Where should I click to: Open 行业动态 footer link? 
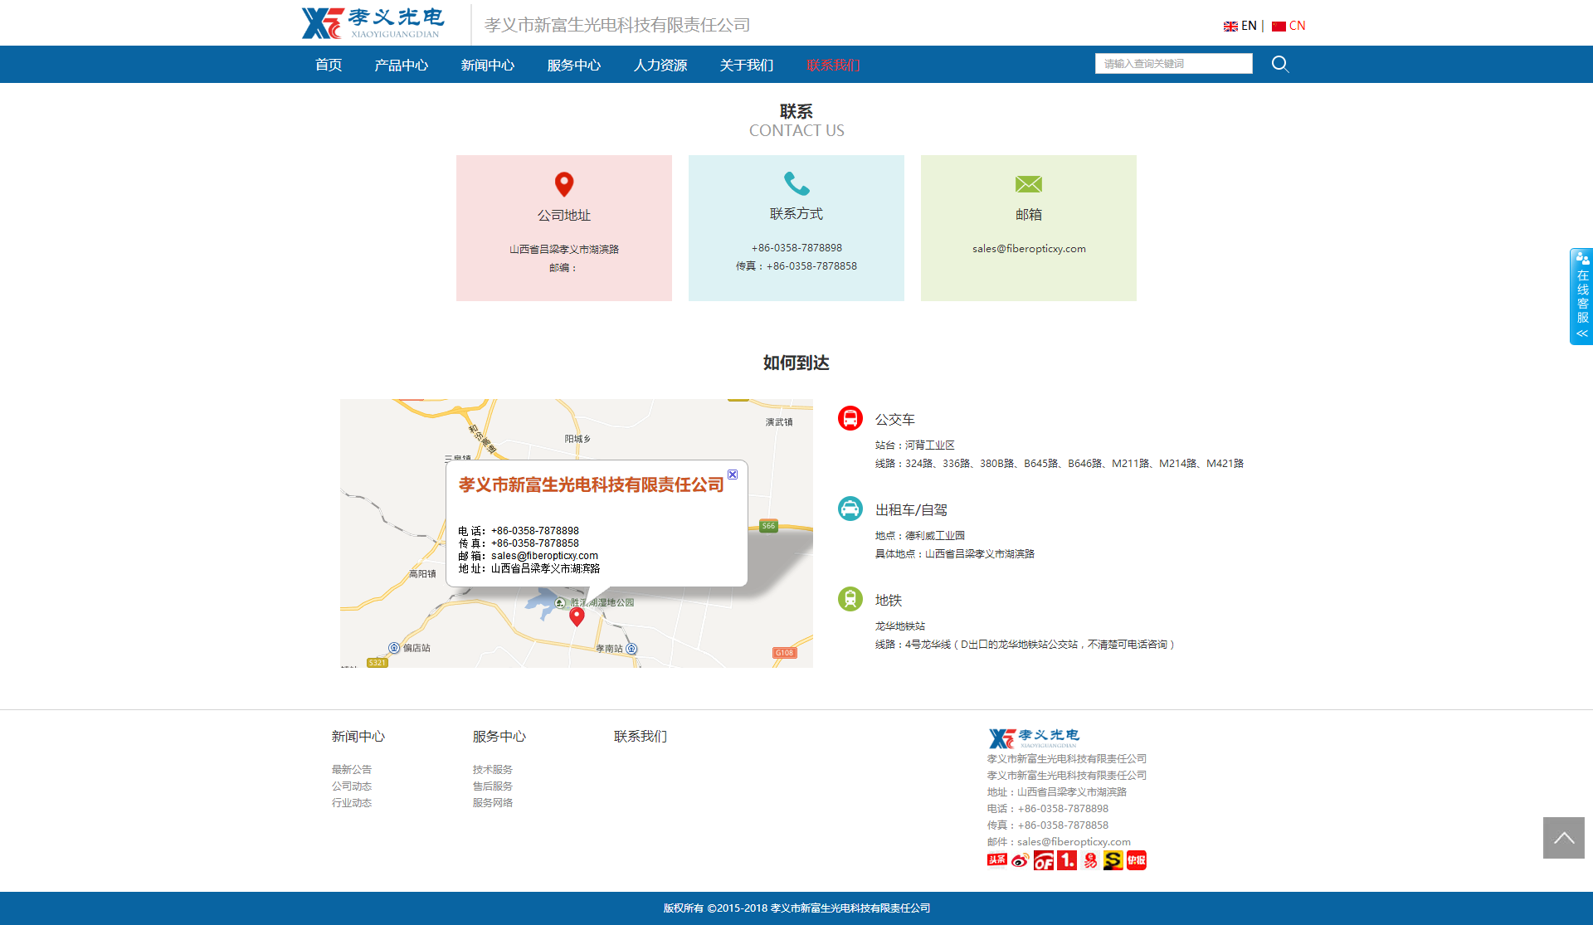[352, 803]
